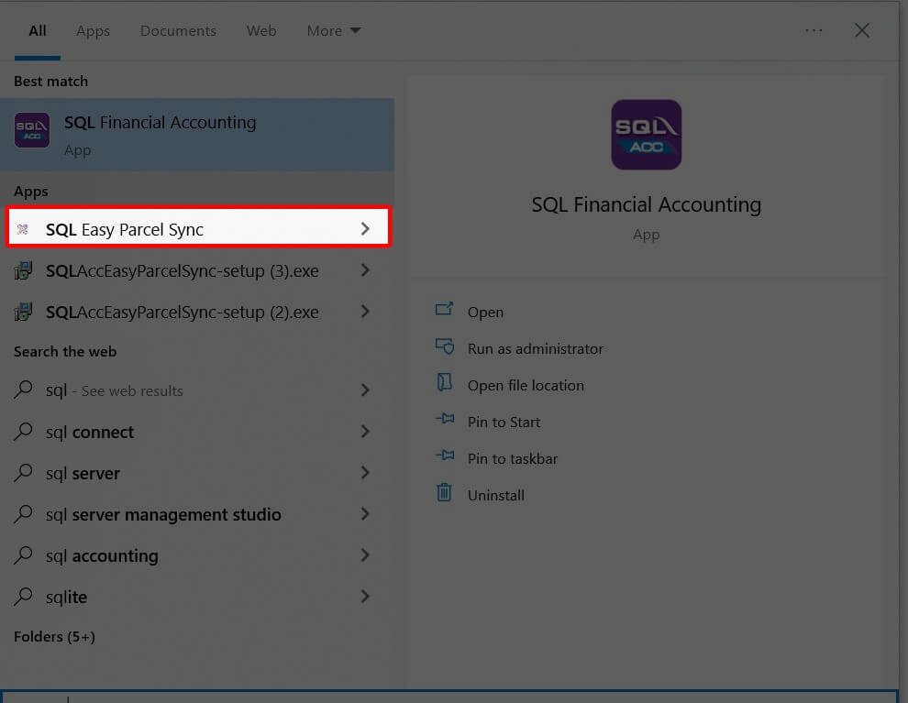The width and height of the screenshot is (908, 703).
Task: Click the SQL ACC icon in Best match
Action: pos(32,130)
